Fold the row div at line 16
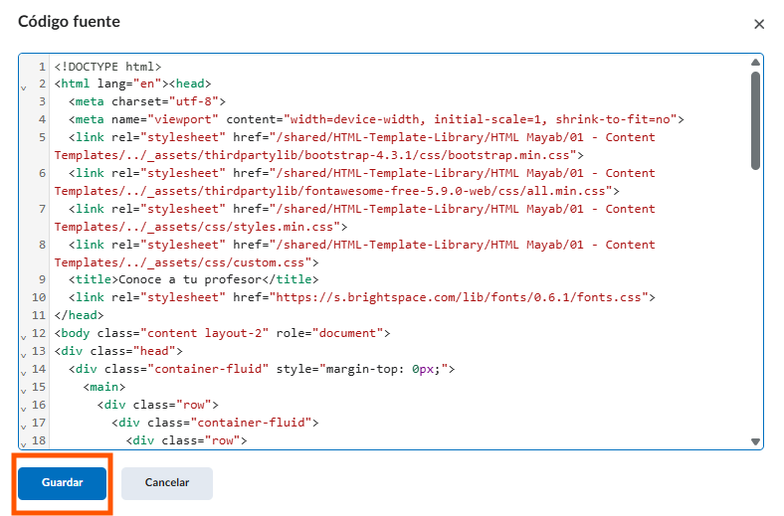The height and width of the screenshot is (516, 784). [x=23, y=408]
